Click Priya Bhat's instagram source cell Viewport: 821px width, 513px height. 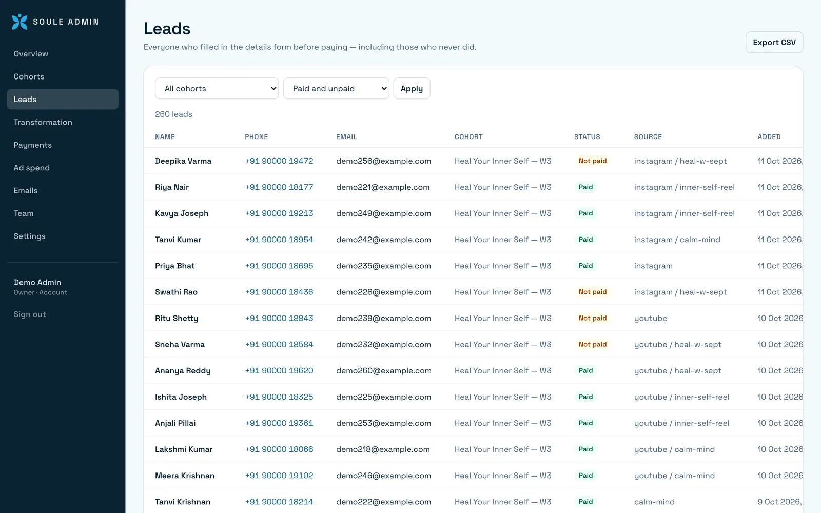point(653,266)
